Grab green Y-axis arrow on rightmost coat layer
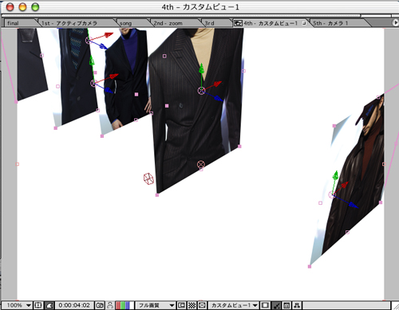399x310 pixels. (336, 175)
